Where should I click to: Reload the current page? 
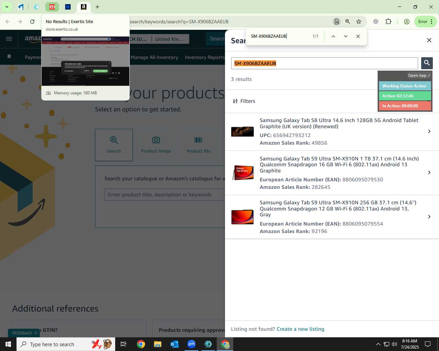click(32, 22)
